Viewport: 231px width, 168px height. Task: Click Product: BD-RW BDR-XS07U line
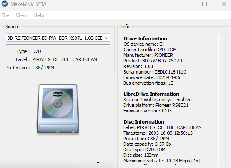[152, 61]
